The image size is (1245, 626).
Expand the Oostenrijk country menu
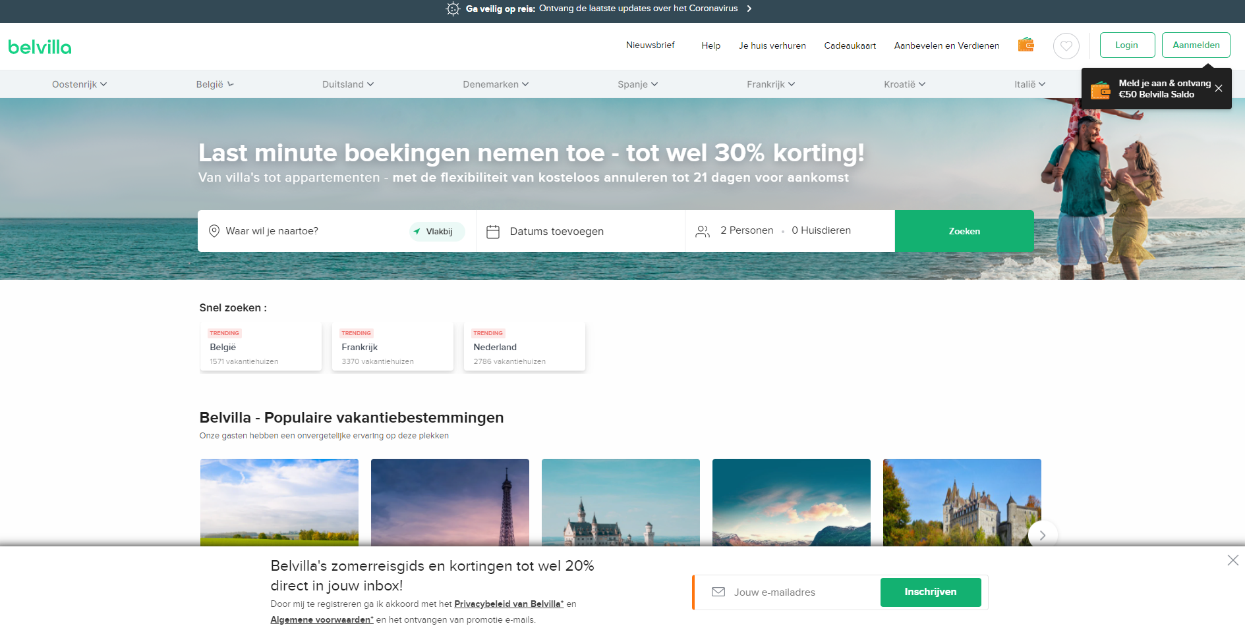point(79,84)
